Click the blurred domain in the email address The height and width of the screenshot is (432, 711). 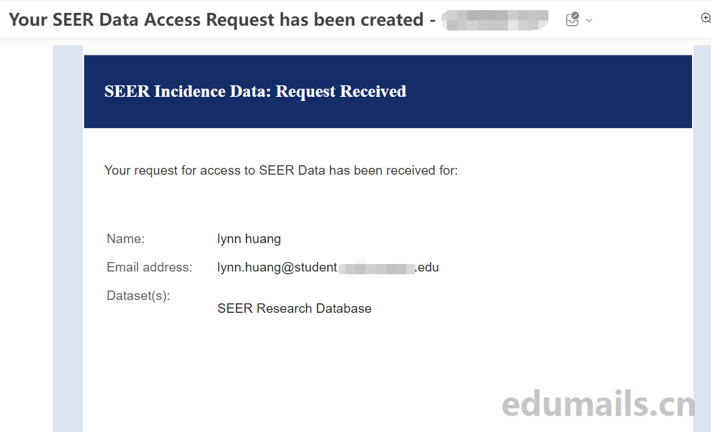click(376, 268)
